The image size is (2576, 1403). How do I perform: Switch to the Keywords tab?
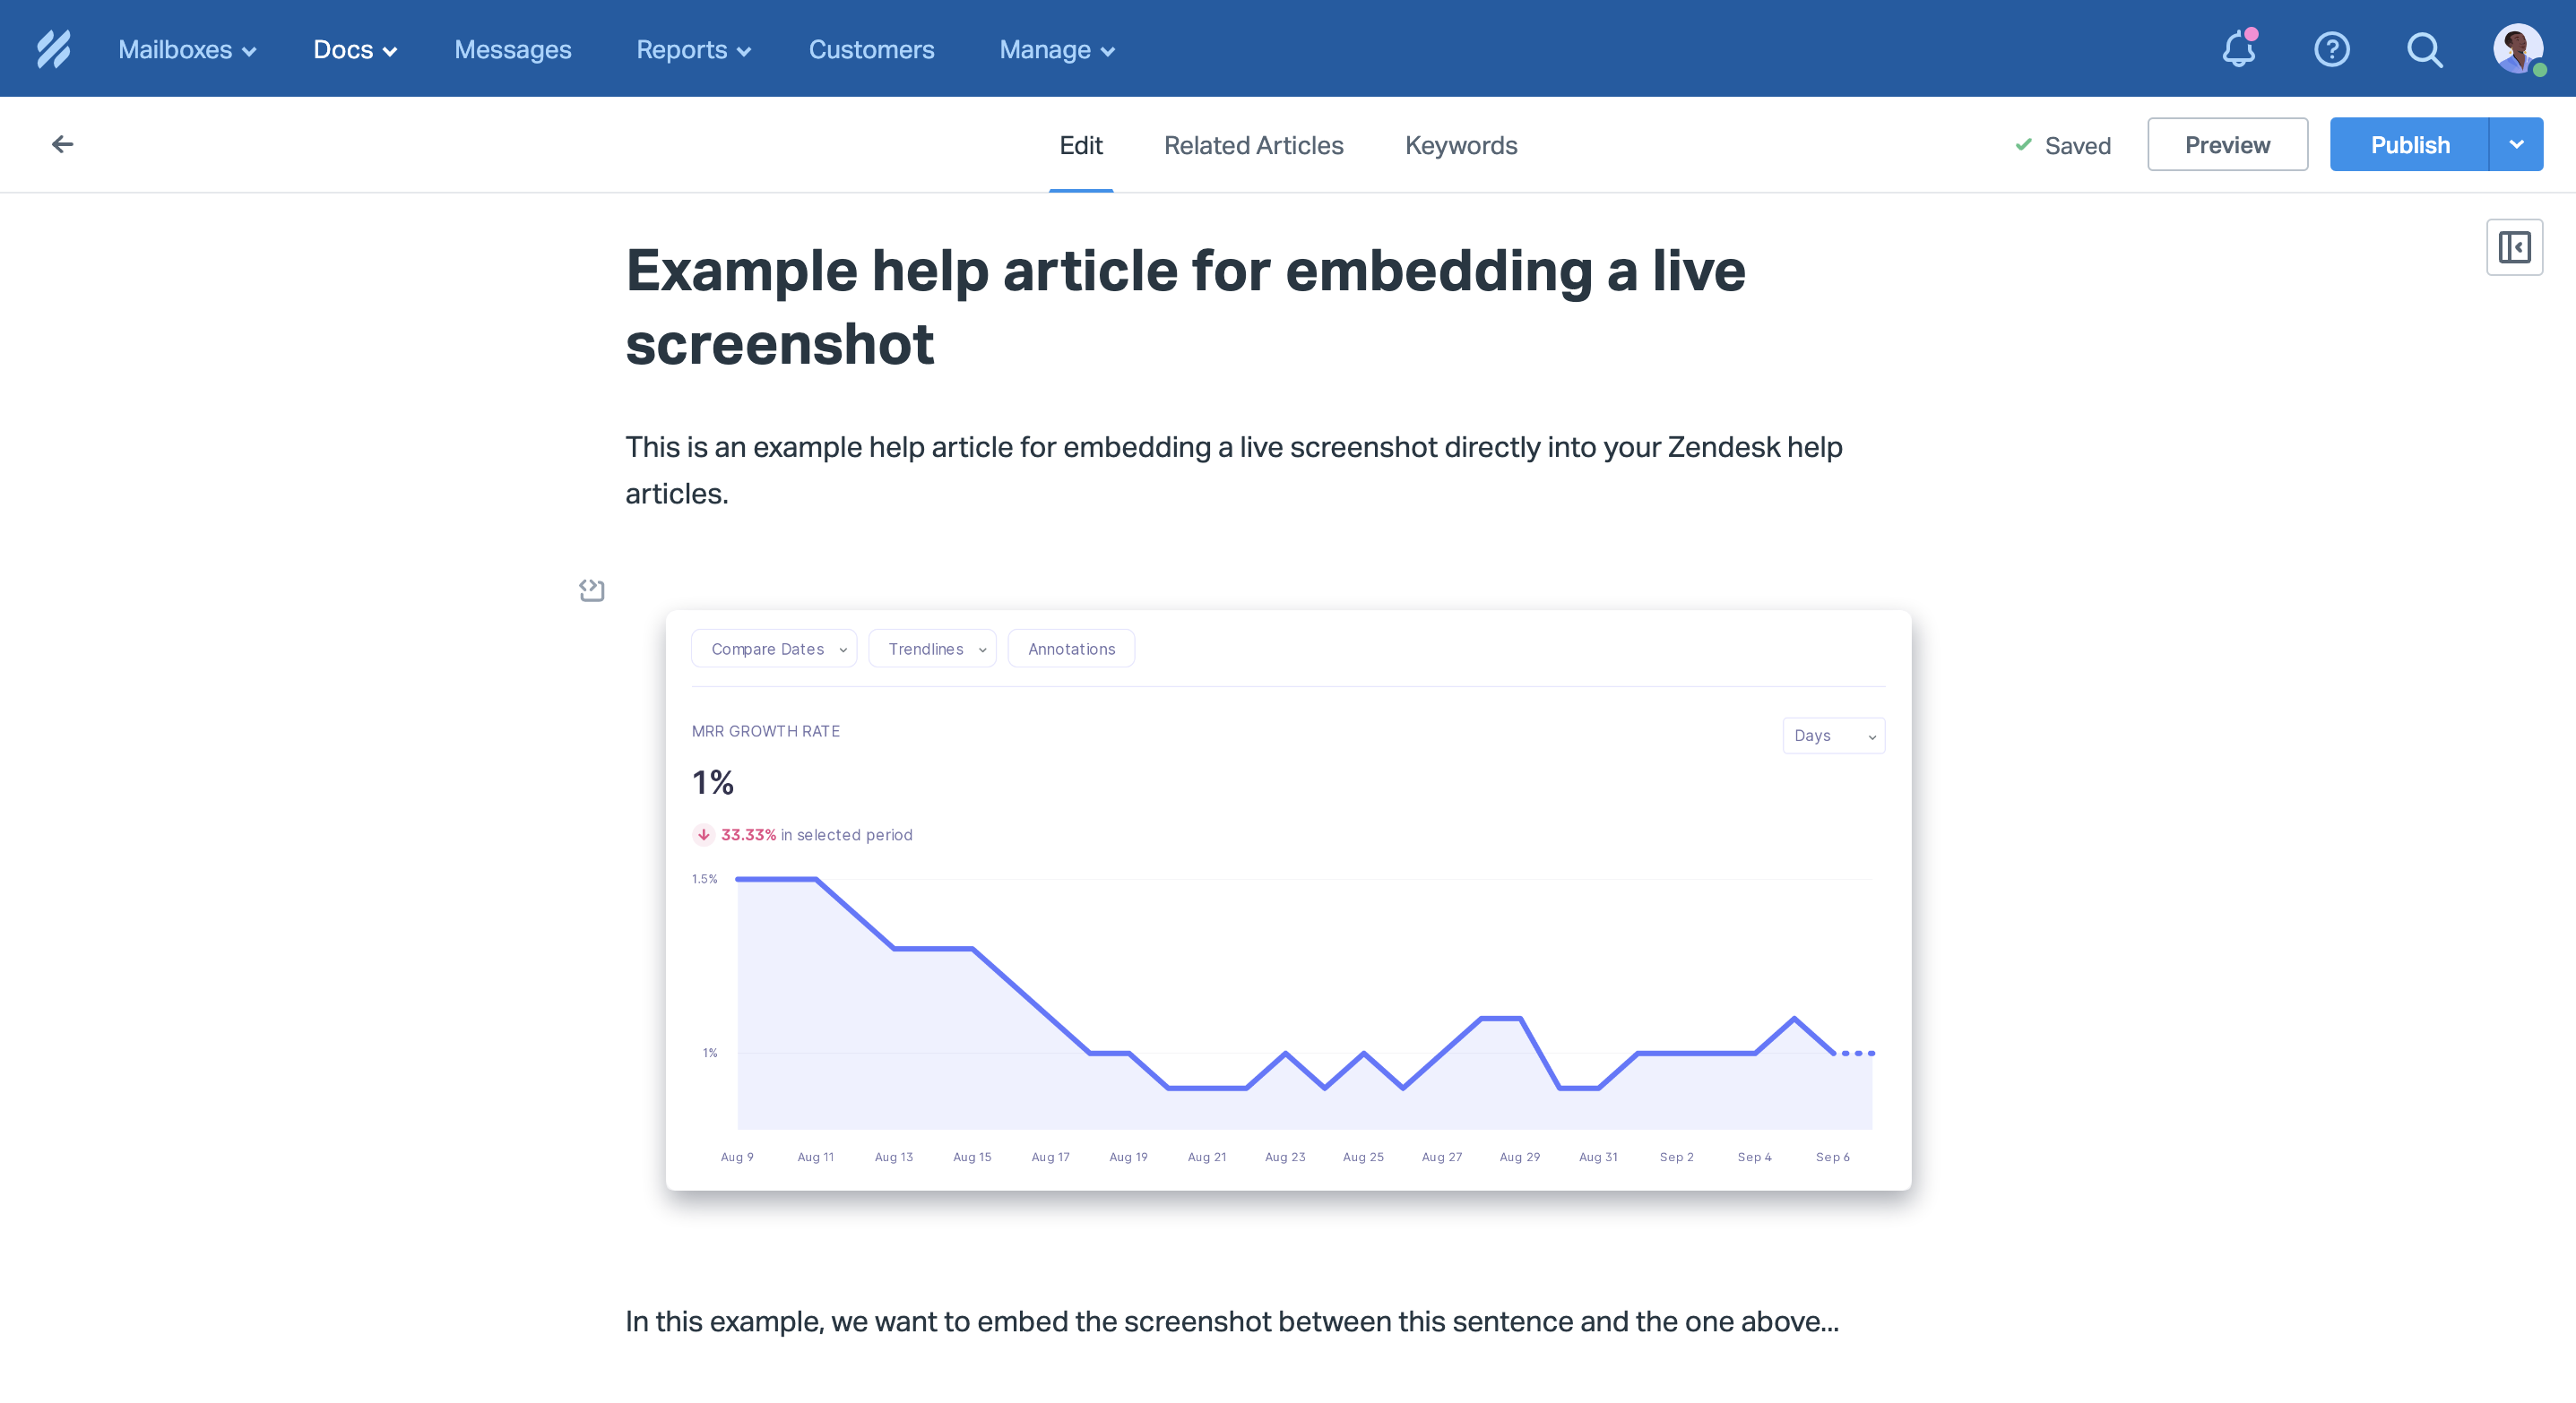(1461, 145)
